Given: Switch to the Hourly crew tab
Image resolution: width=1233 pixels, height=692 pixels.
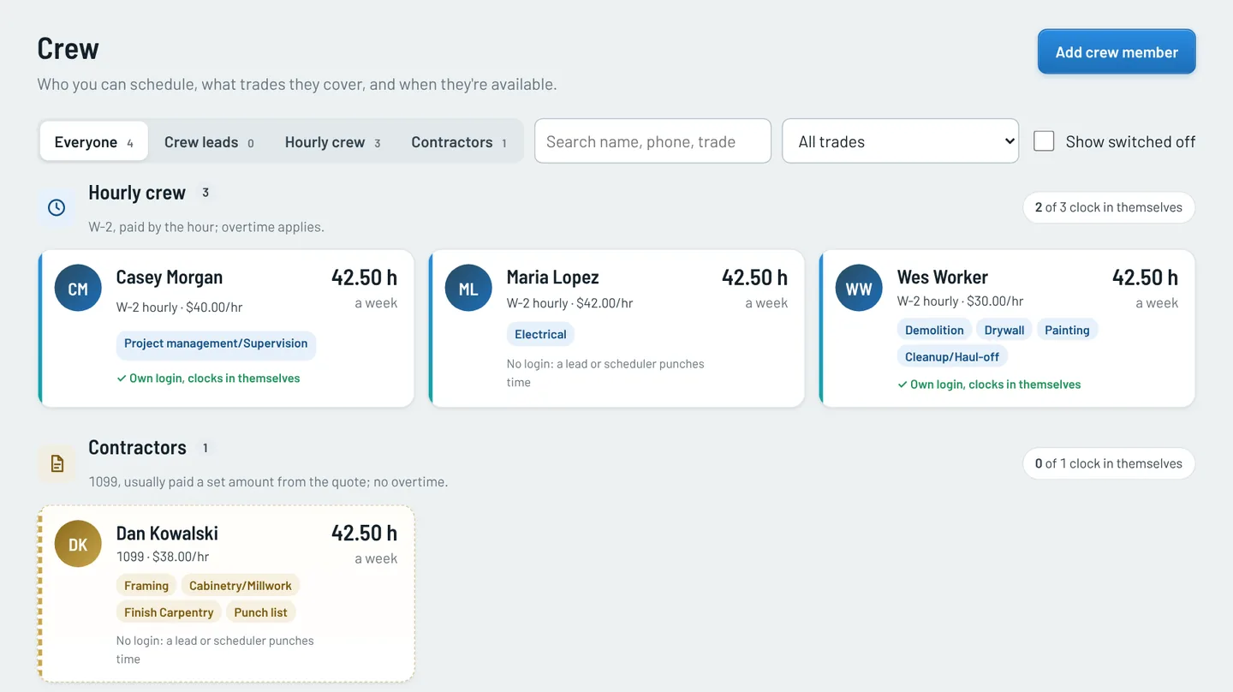Looking at the screenshot, I should coord(332,141).
